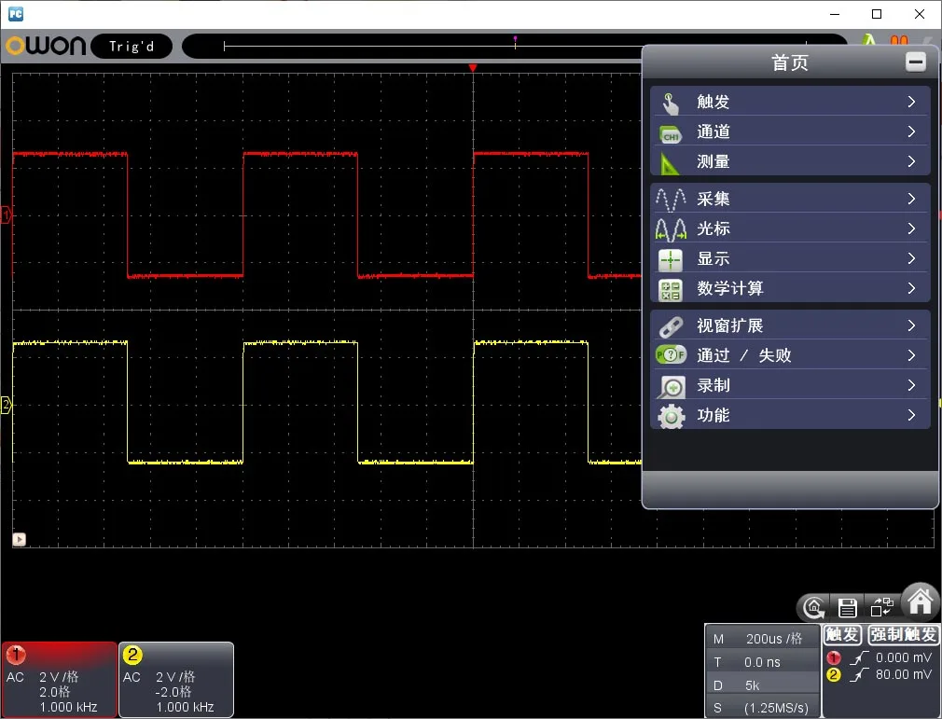The height and width of the screenshot is (719, 942).
Task: Click the 80.00 mV trigger level value
Action: (904, 674)
